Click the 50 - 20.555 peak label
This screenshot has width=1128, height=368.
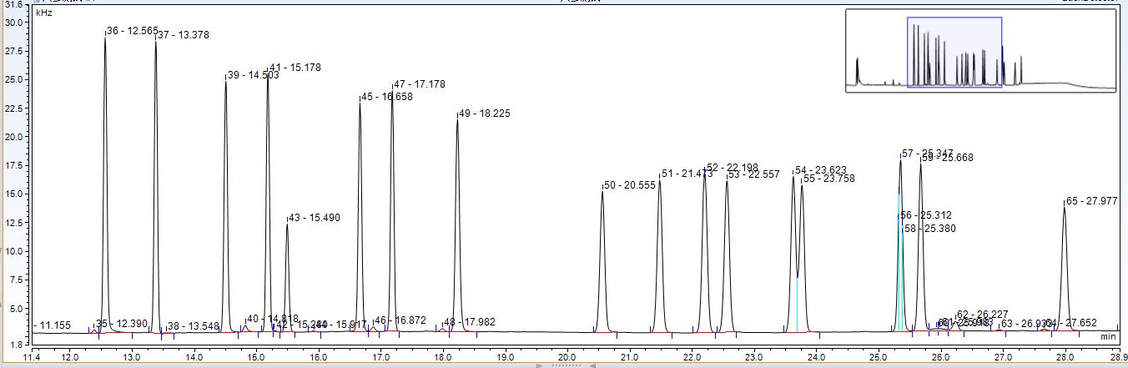(630, 185)
